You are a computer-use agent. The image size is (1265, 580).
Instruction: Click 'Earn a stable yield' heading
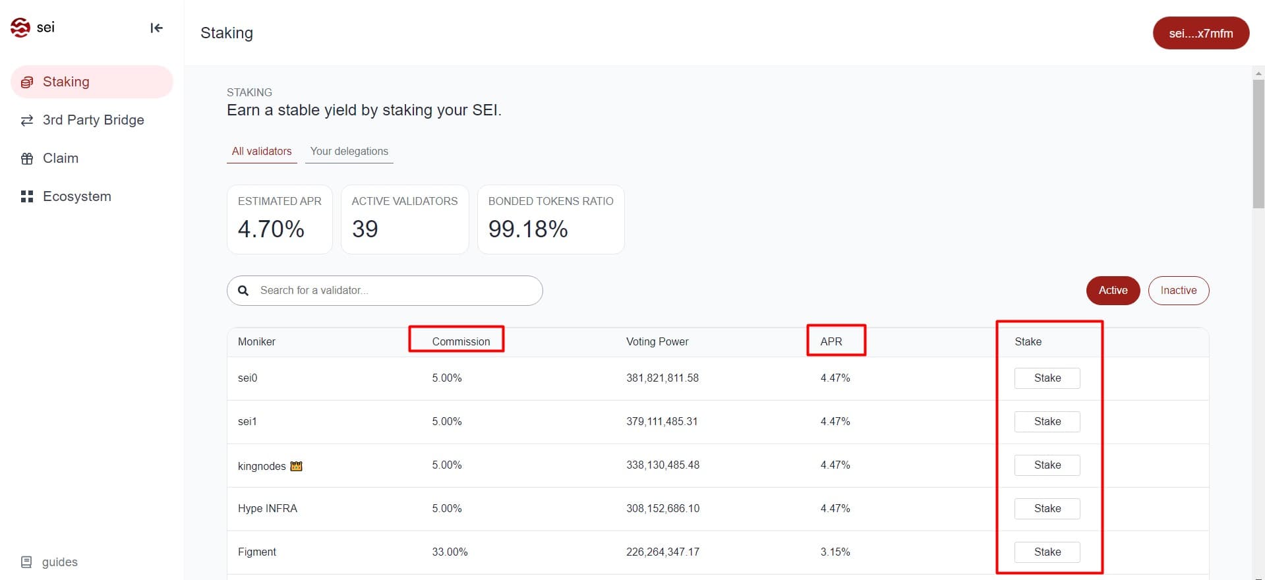(x=364, y=110)
